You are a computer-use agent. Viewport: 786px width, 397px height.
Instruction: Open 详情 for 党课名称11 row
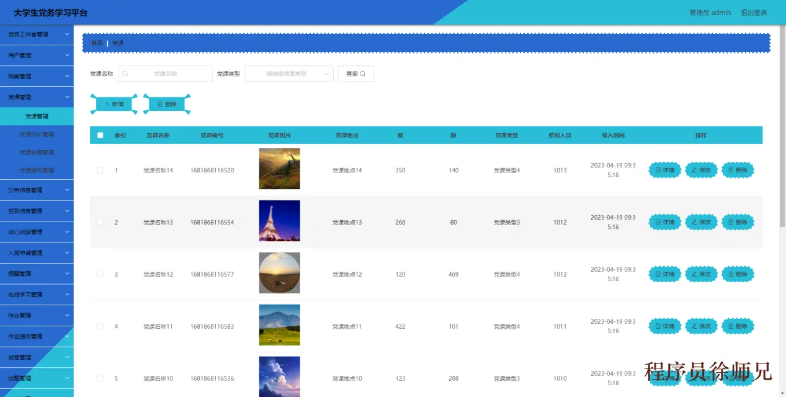coord(665,326)
